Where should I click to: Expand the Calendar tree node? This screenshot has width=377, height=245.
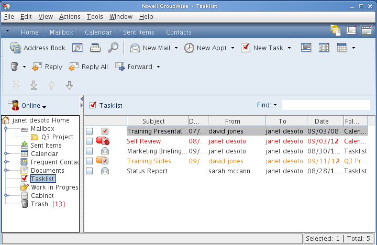(6, 153)
